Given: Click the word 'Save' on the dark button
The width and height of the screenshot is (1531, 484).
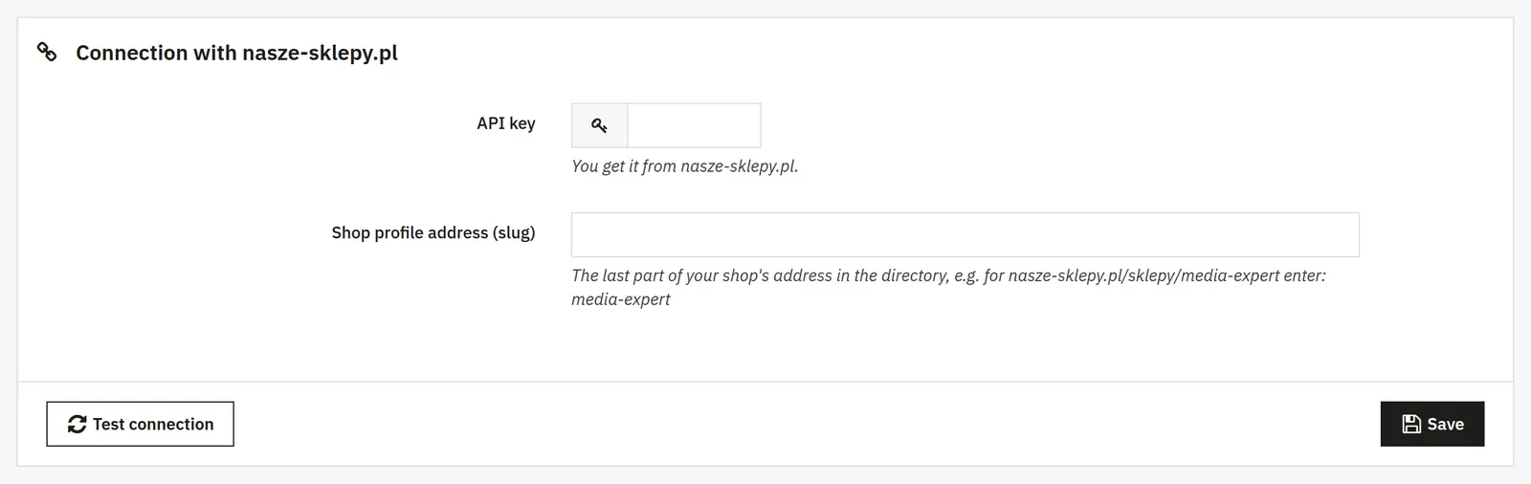Looking at the screenshot, I should pyautogui.click(x=1445, y=424).
